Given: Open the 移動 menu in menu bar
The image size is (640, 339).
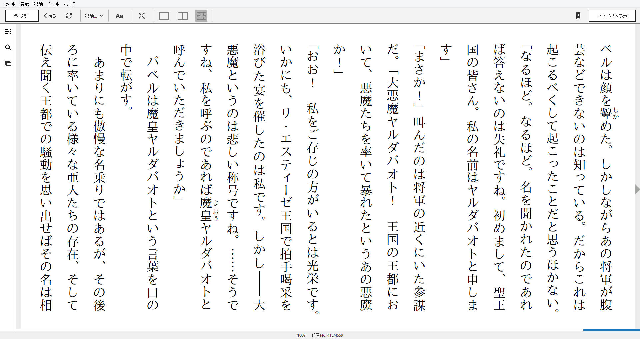Looking at the screenshot, I should tap(38, 4).
